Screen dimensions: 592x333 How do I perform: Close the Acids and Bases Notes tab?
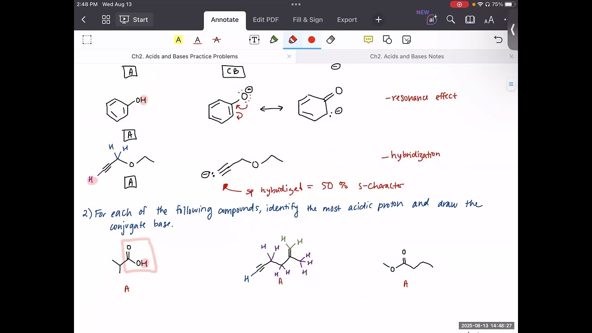tap(511, 56)
